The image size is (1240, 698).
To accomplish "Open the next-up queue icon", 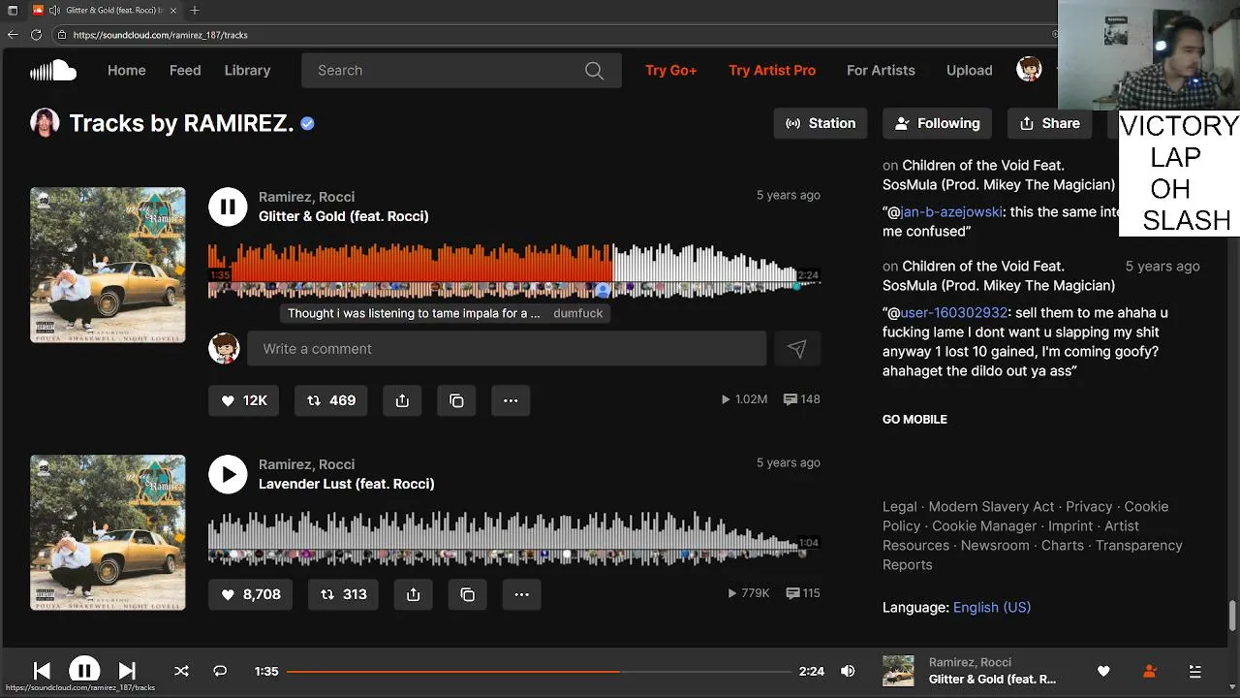I will click(1194, 671).
